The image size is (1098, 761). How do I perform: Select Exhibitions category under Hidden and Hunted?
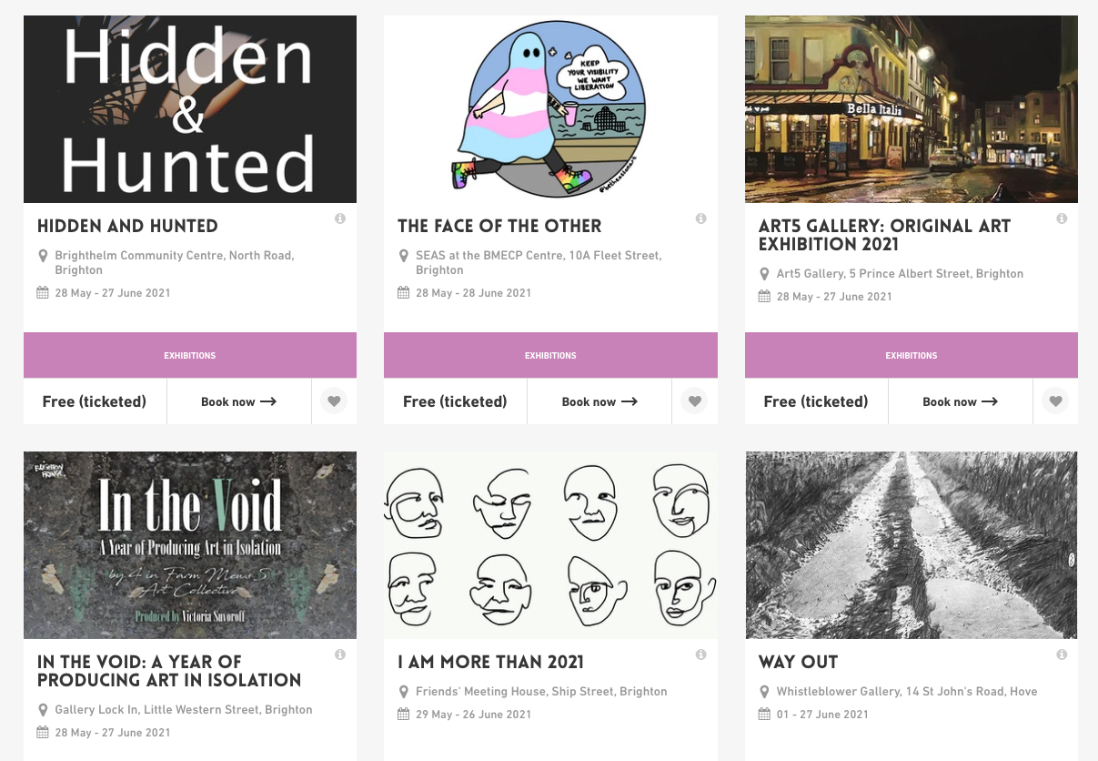click(x=190, y=355)
